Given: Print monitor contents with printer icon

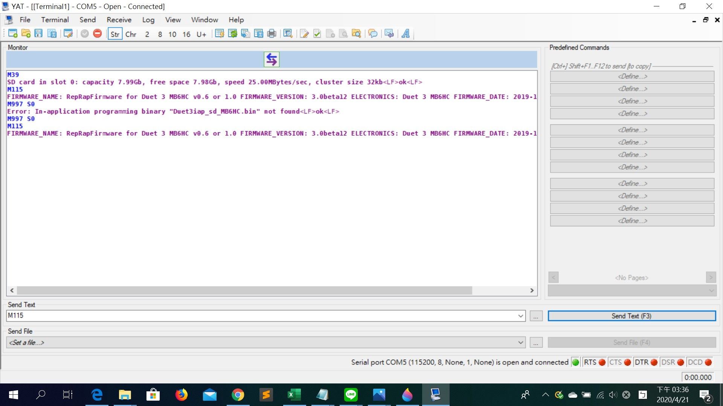Looking at the screenshot, I should click(272, 33).
